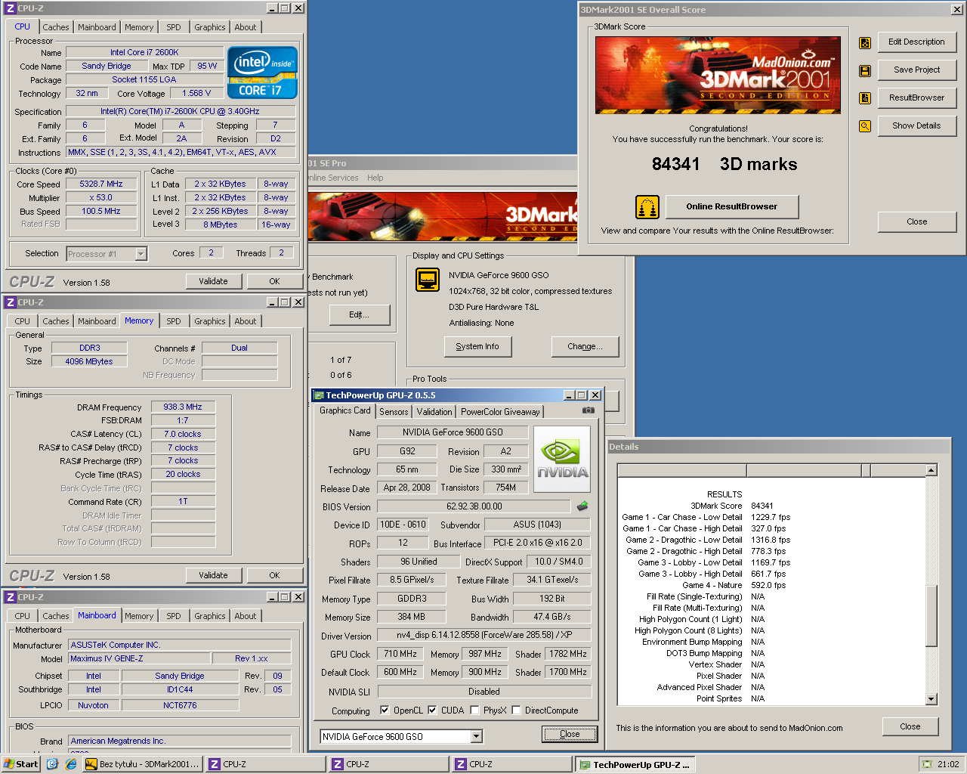Click the show desktop quick launch icon

(x=52, y=764)
